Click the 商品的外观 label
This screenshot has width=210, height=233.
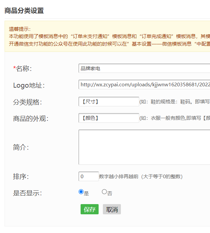click(x=31, y=118)
